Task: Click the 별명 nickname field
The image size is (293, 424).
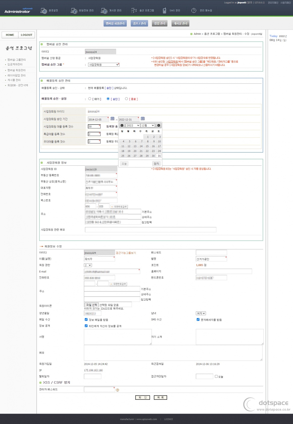Action: pyautogui.click(x=211, y=259)
